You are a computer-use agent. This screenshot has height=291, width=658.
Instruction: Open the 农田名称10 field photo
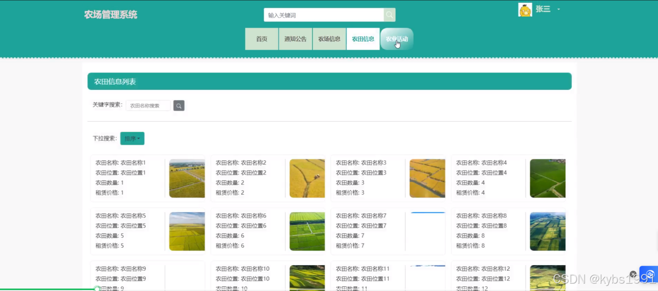click(307, 278)
